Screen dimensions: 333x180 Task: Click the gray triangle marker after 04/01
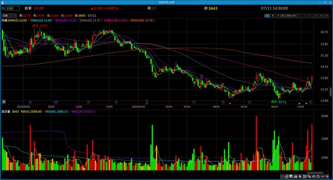[x=230, y=103]
